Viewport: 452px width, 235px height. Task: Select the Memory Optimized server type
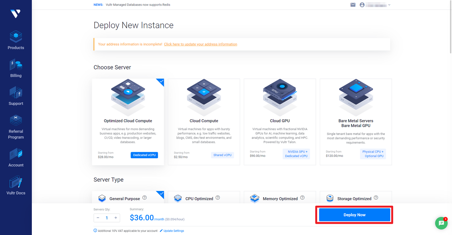(280, 197)
